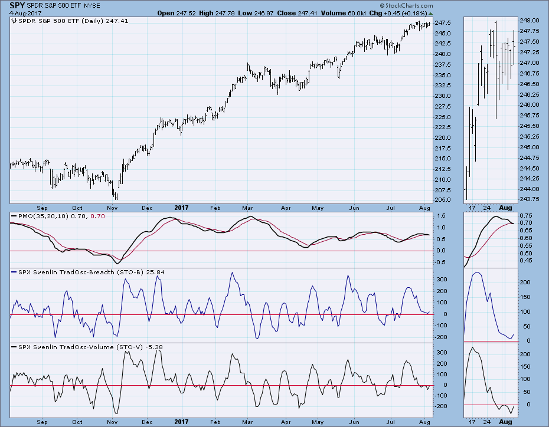The height and width of the screenshot is (427, 549).
Task: Click the 'Close 247.41' value
Action: pyautogui.click(x=297, y=13)
